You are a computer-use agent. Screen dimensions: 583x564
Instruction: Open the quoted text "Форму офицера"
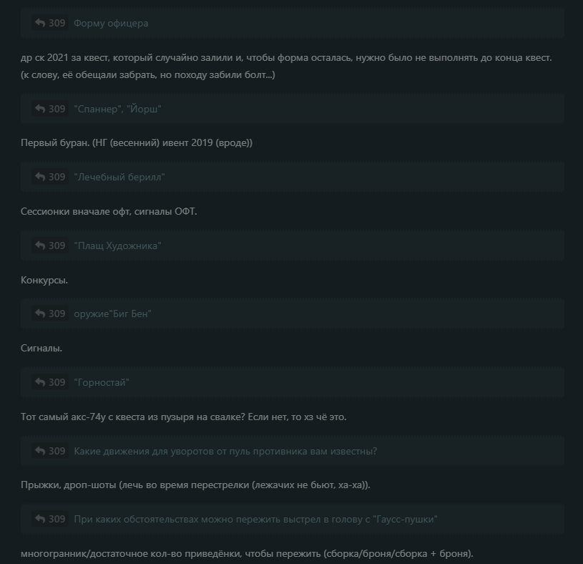point(111,23)
